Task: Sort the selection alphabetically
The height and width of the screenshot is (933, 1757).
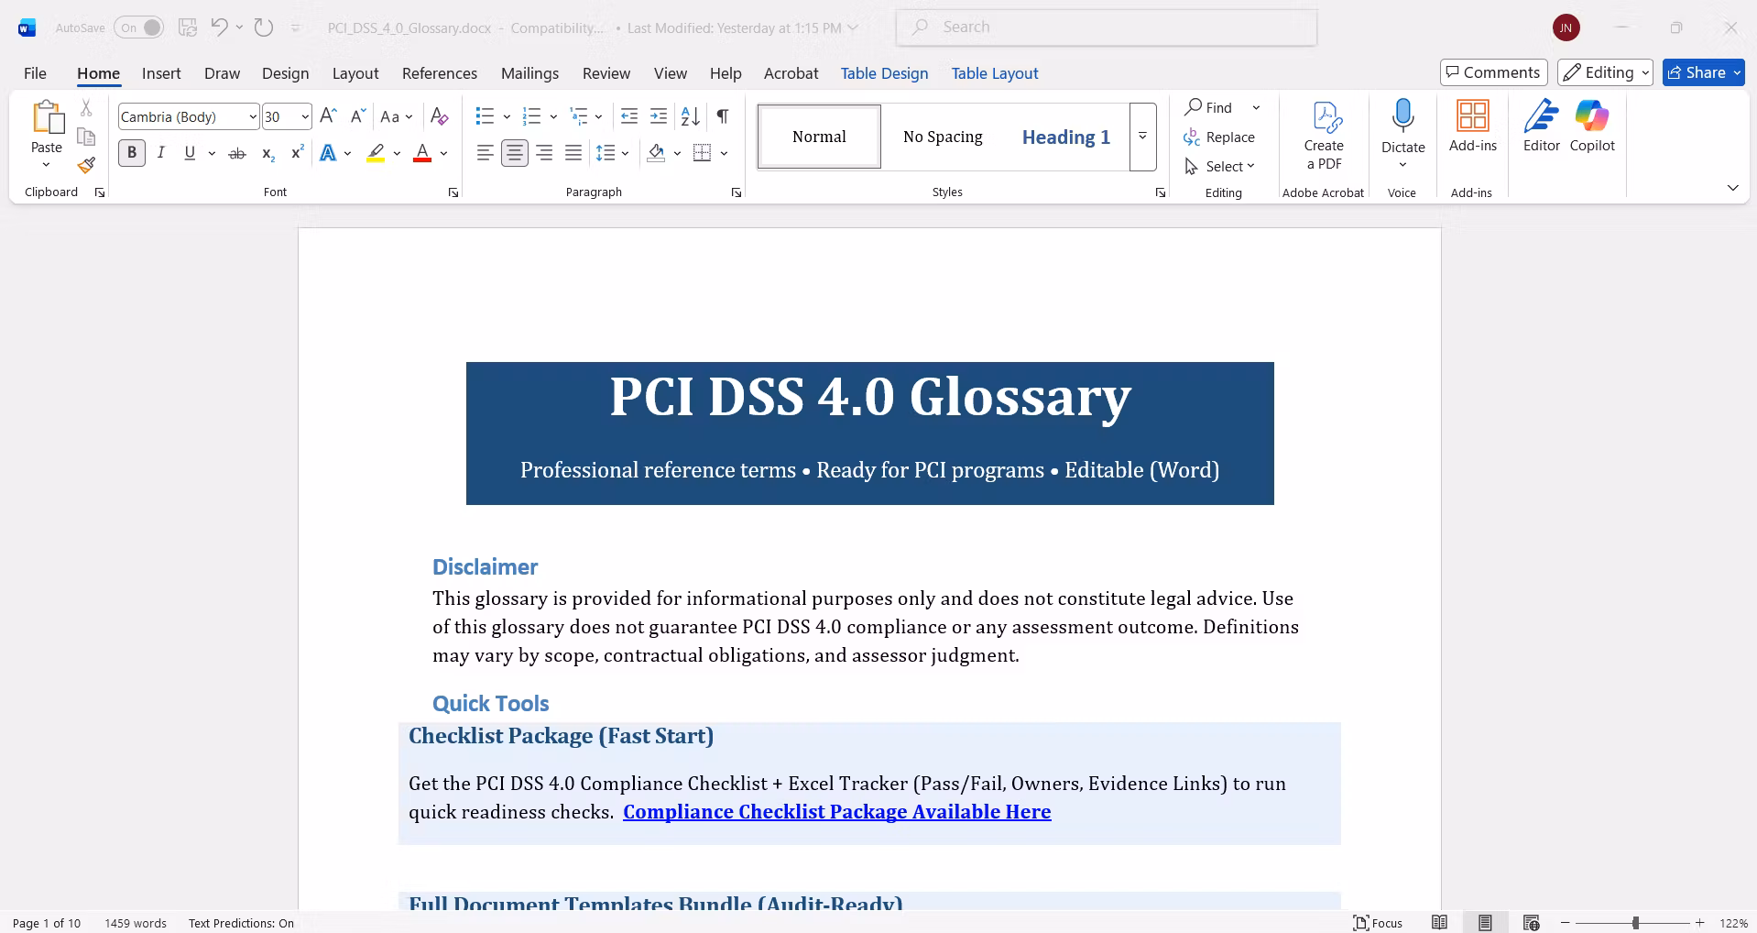Action: (691, 116)
